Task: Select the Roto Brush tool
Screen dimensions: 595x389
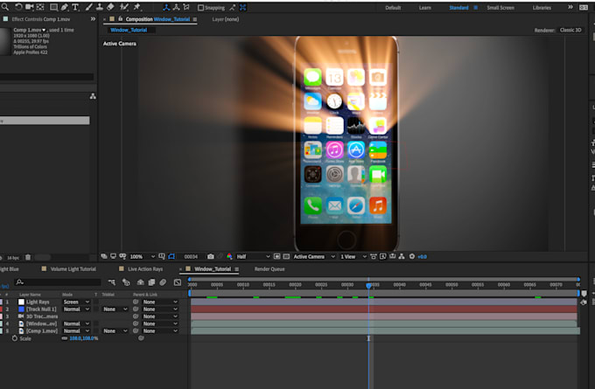Action: tap(123, 7)
